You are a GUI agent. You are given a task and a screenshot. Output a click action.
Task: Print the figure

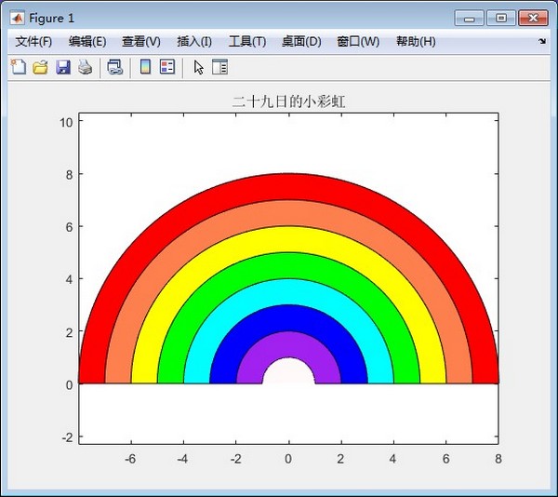(85, 67)
